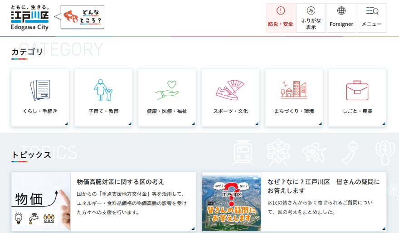
Task: Click the briefcase icon
Action: pyautogui.click(x=357, y=90)
